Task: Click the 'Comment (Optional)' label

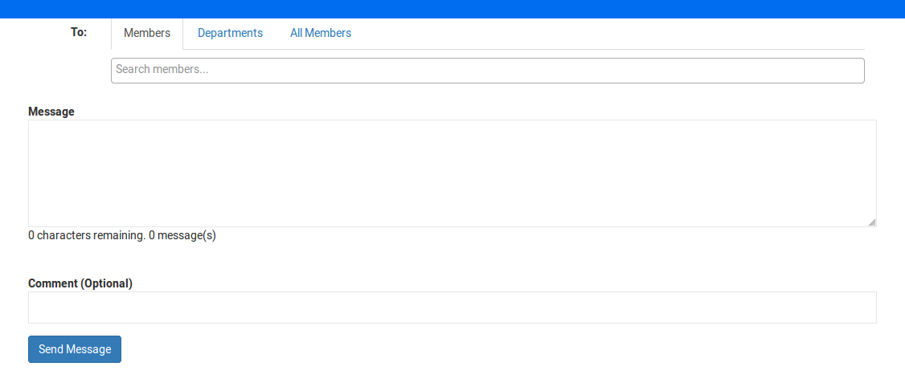Action: [80, 283]
